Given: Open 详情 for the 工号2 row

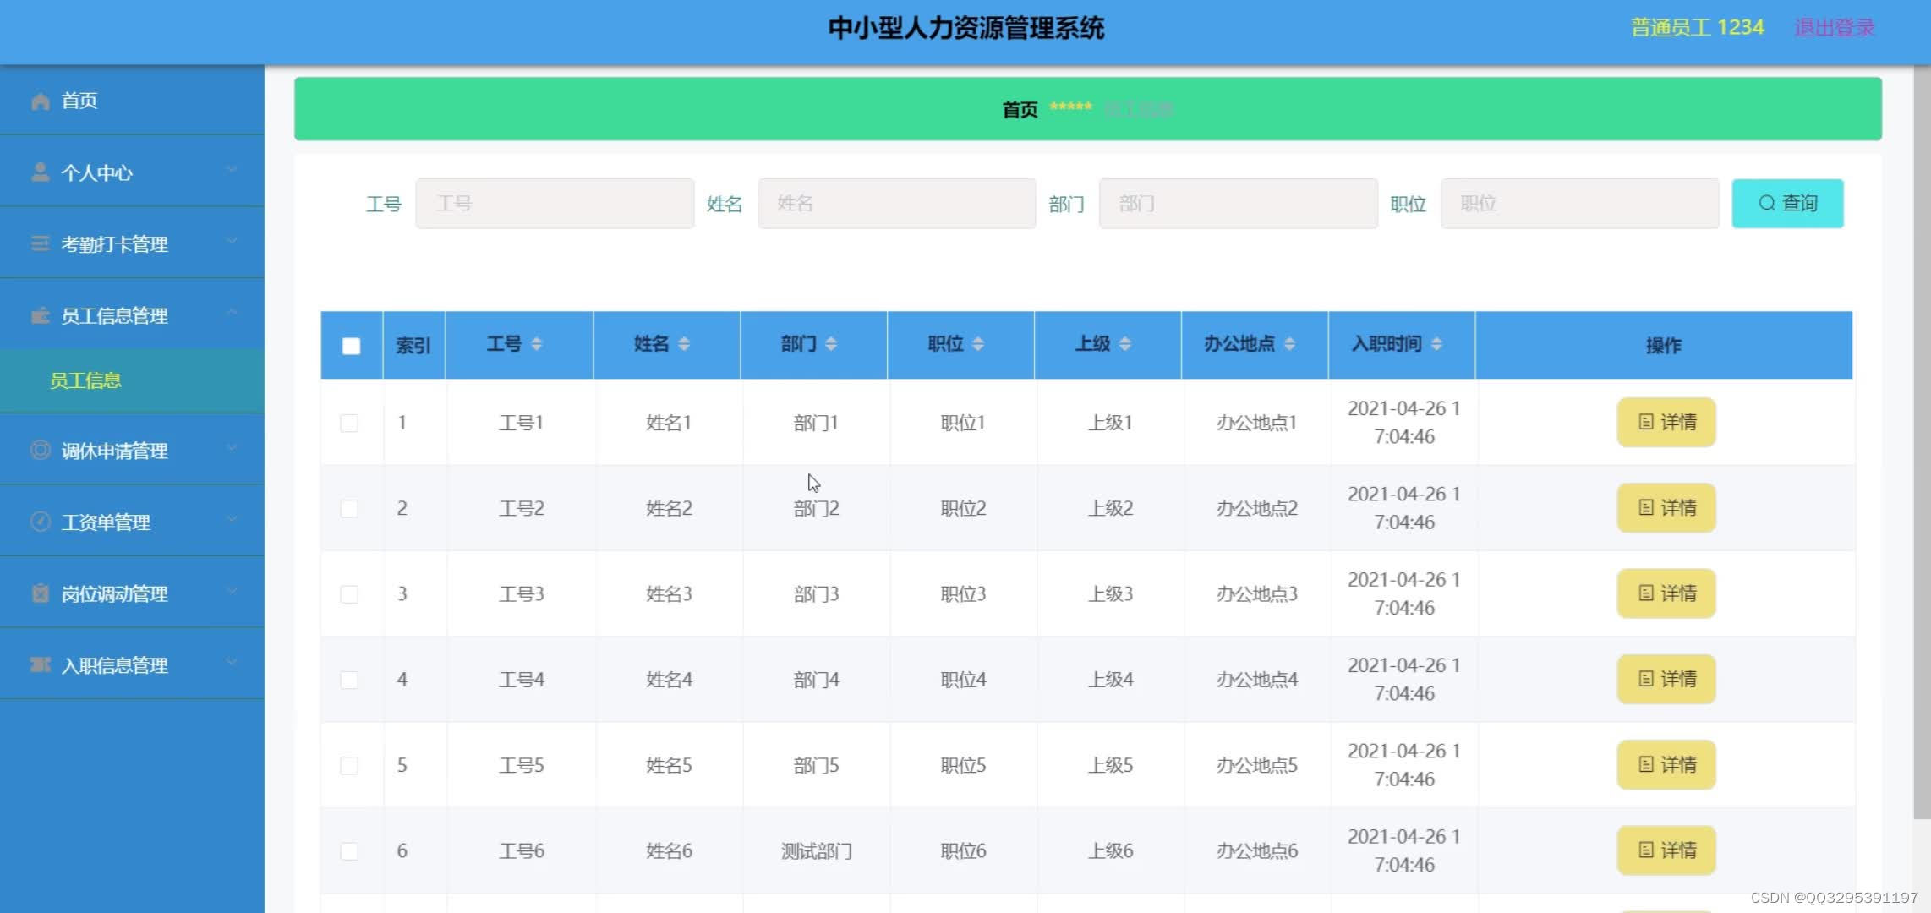Looking at the screenshot, I should 1666,507.
